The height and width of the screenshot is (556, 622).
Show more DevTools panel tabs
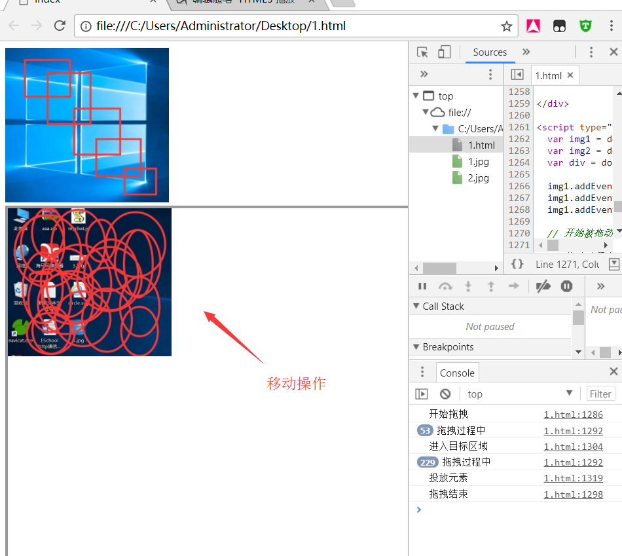click(526, 52)
